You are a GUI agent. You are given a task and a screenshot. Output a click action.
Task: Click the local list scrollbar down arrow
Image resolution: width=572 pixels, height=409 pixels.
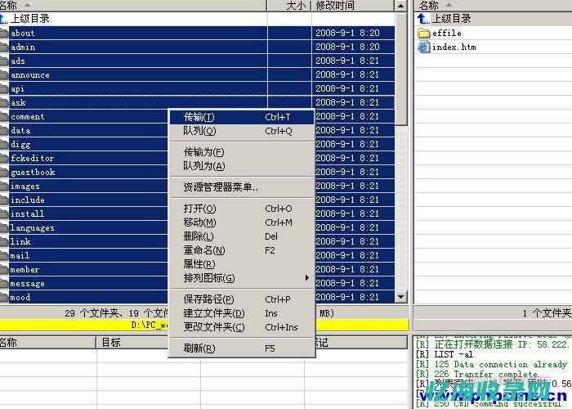[401, 297]
